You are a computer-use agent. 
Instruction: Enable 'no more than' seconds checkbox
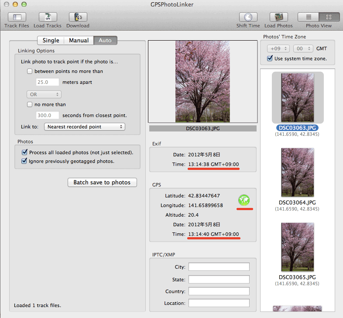(x=30, y=104)
